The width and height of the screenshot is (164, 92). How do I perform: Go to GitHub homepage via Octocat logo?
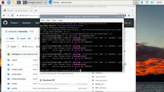click(x=5, y=23)
